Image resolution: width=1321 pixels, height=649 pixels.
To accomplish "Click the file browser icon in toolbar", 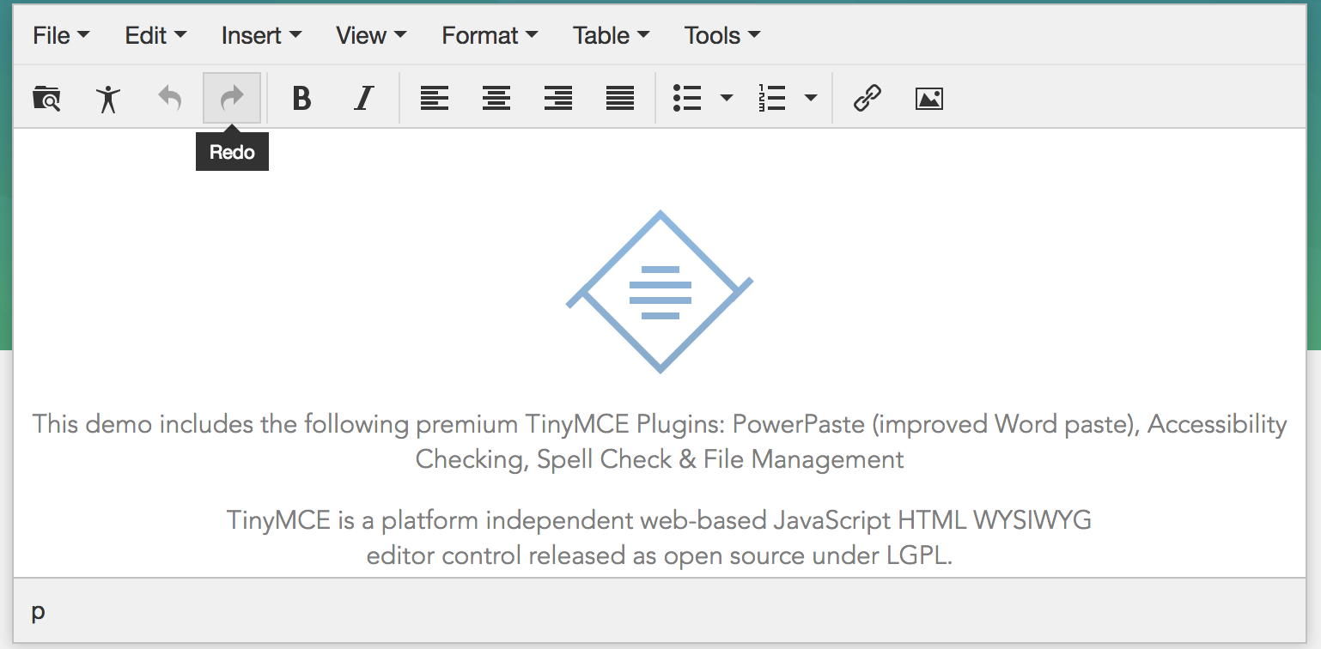I will [x=46, y=99].
